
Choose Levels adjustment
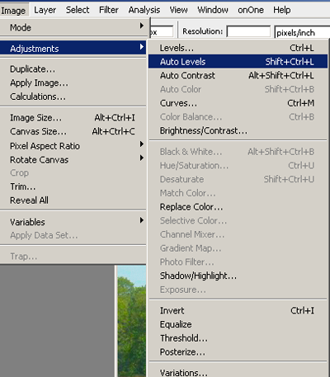tap(238, 48)
